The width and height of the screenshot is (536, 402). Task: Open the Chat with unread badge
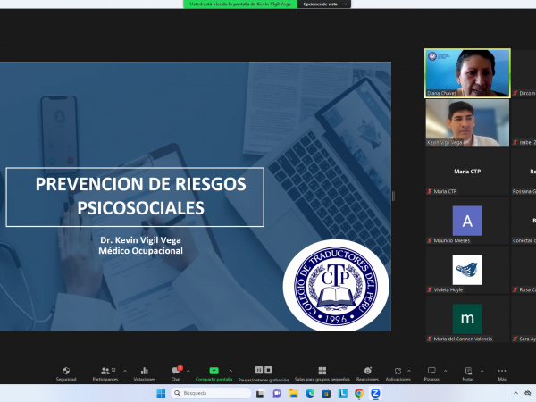[x=176, y=374]
